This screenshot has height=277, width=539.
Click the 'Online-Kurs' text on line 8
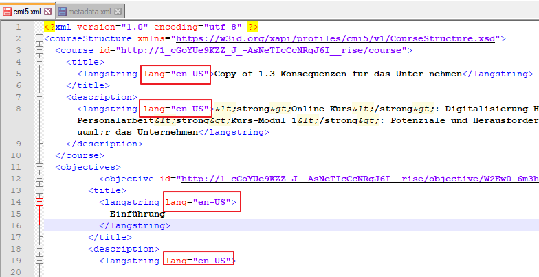[x=322, y=109]
